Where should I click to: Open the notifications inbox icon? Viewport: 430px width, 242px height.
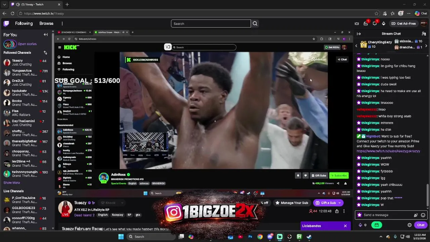(x=366, y=24)
